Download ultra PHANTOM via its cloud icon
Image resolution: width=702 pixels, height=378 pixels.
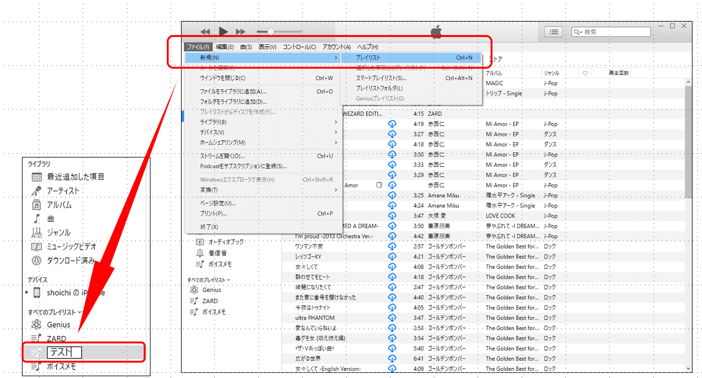coord(392,317)
